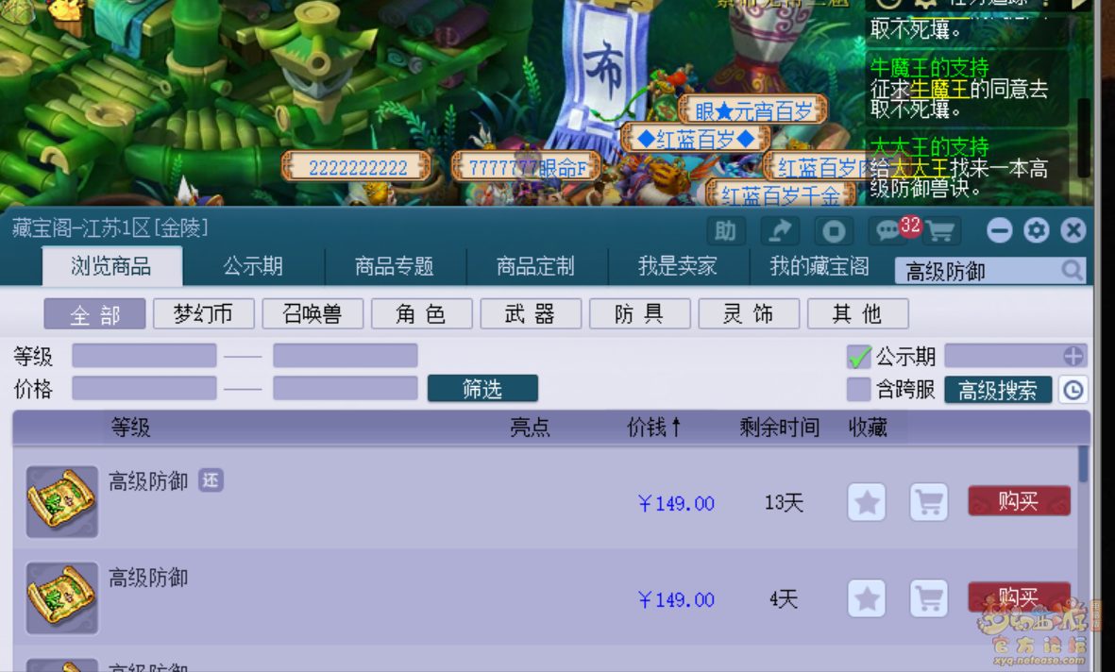Click the 眼★元宵百岁 stall sign
Screen dimensions: 1115x672
pos(753,110)
